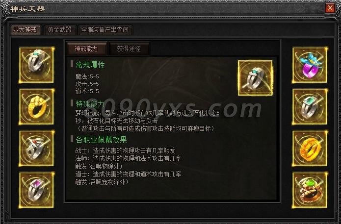Image resolution: width=341 pixels, height=224 pixels.
Task: Select the silver ring with teal gem, top left
Action: (x=36, y=65)
